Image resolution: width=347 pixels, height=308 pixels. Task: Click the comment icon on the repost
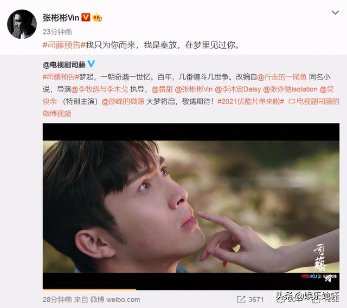[280, 300]
